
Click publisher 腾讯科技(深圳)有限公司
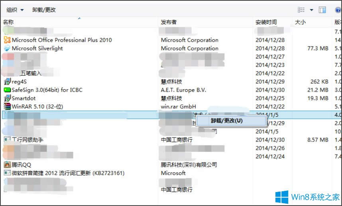pyautogui.click(x=189, y=165)
